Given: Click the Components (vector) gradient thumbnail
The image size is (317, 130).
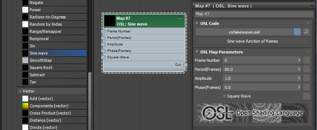Looking at the screenshot, I should 25,106.
